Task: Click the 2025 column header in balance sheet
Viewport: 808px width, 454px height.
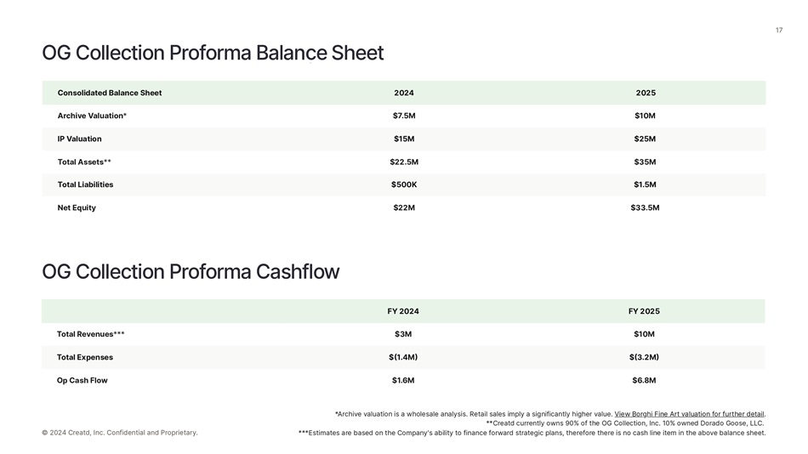Action: click(646, 93)
